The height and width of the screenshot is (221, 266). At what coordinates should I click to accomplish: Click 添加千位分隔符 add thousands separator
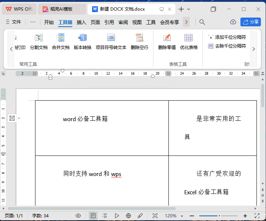point(227,37)
